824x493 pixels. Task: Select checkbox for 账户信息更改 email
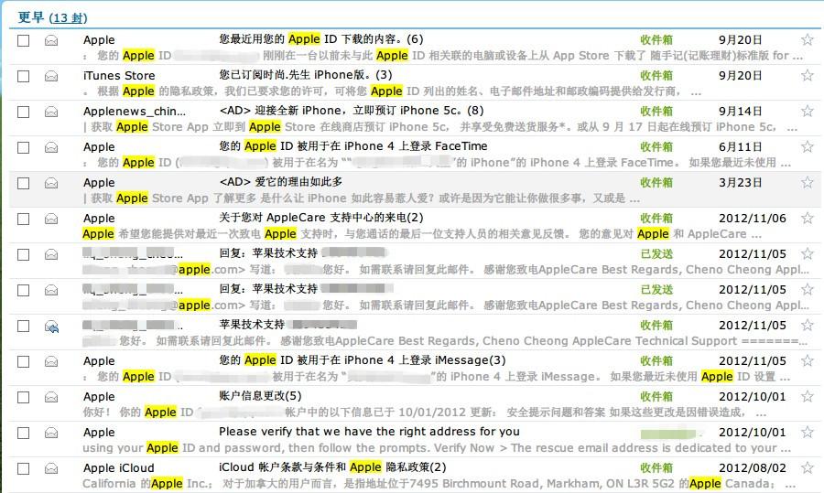pyautogui.click(x=23, y=398)
